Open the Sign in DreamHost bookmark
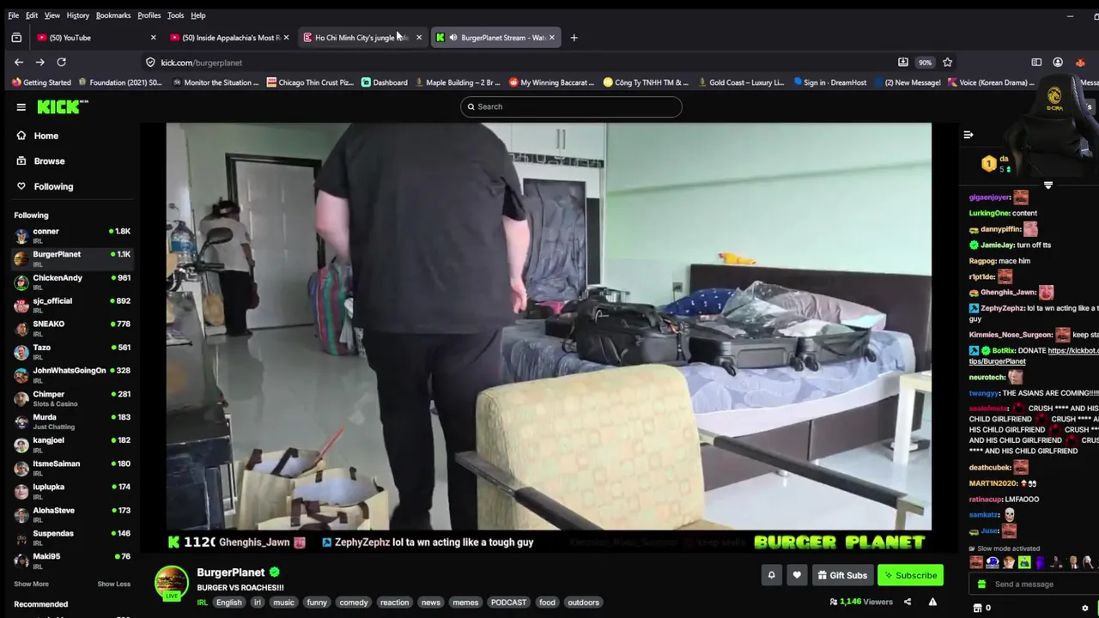Viewport: 1099px width, 618px height. point(832,82)
